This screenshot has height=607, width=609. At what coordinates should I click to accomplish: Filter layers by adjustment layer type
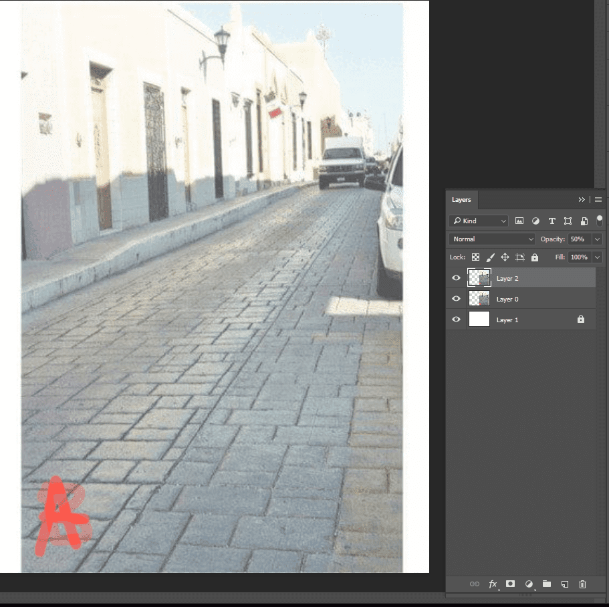pos(535,221)
